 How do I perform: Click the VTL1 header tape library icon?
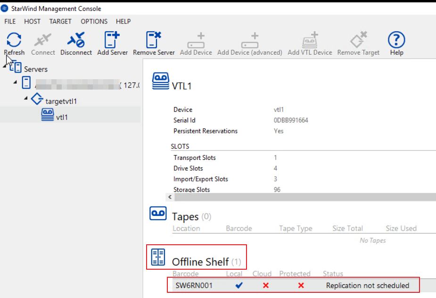pyautogui.click(x=160, y=81)
